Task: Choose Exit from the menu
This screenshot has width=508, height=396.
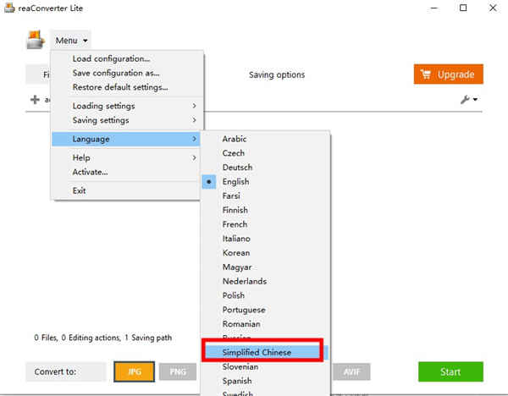Action: coord(126,190)
